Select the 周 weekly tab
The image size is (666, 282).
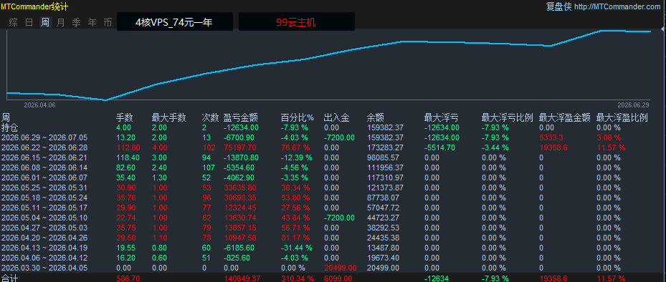[45, 22]
